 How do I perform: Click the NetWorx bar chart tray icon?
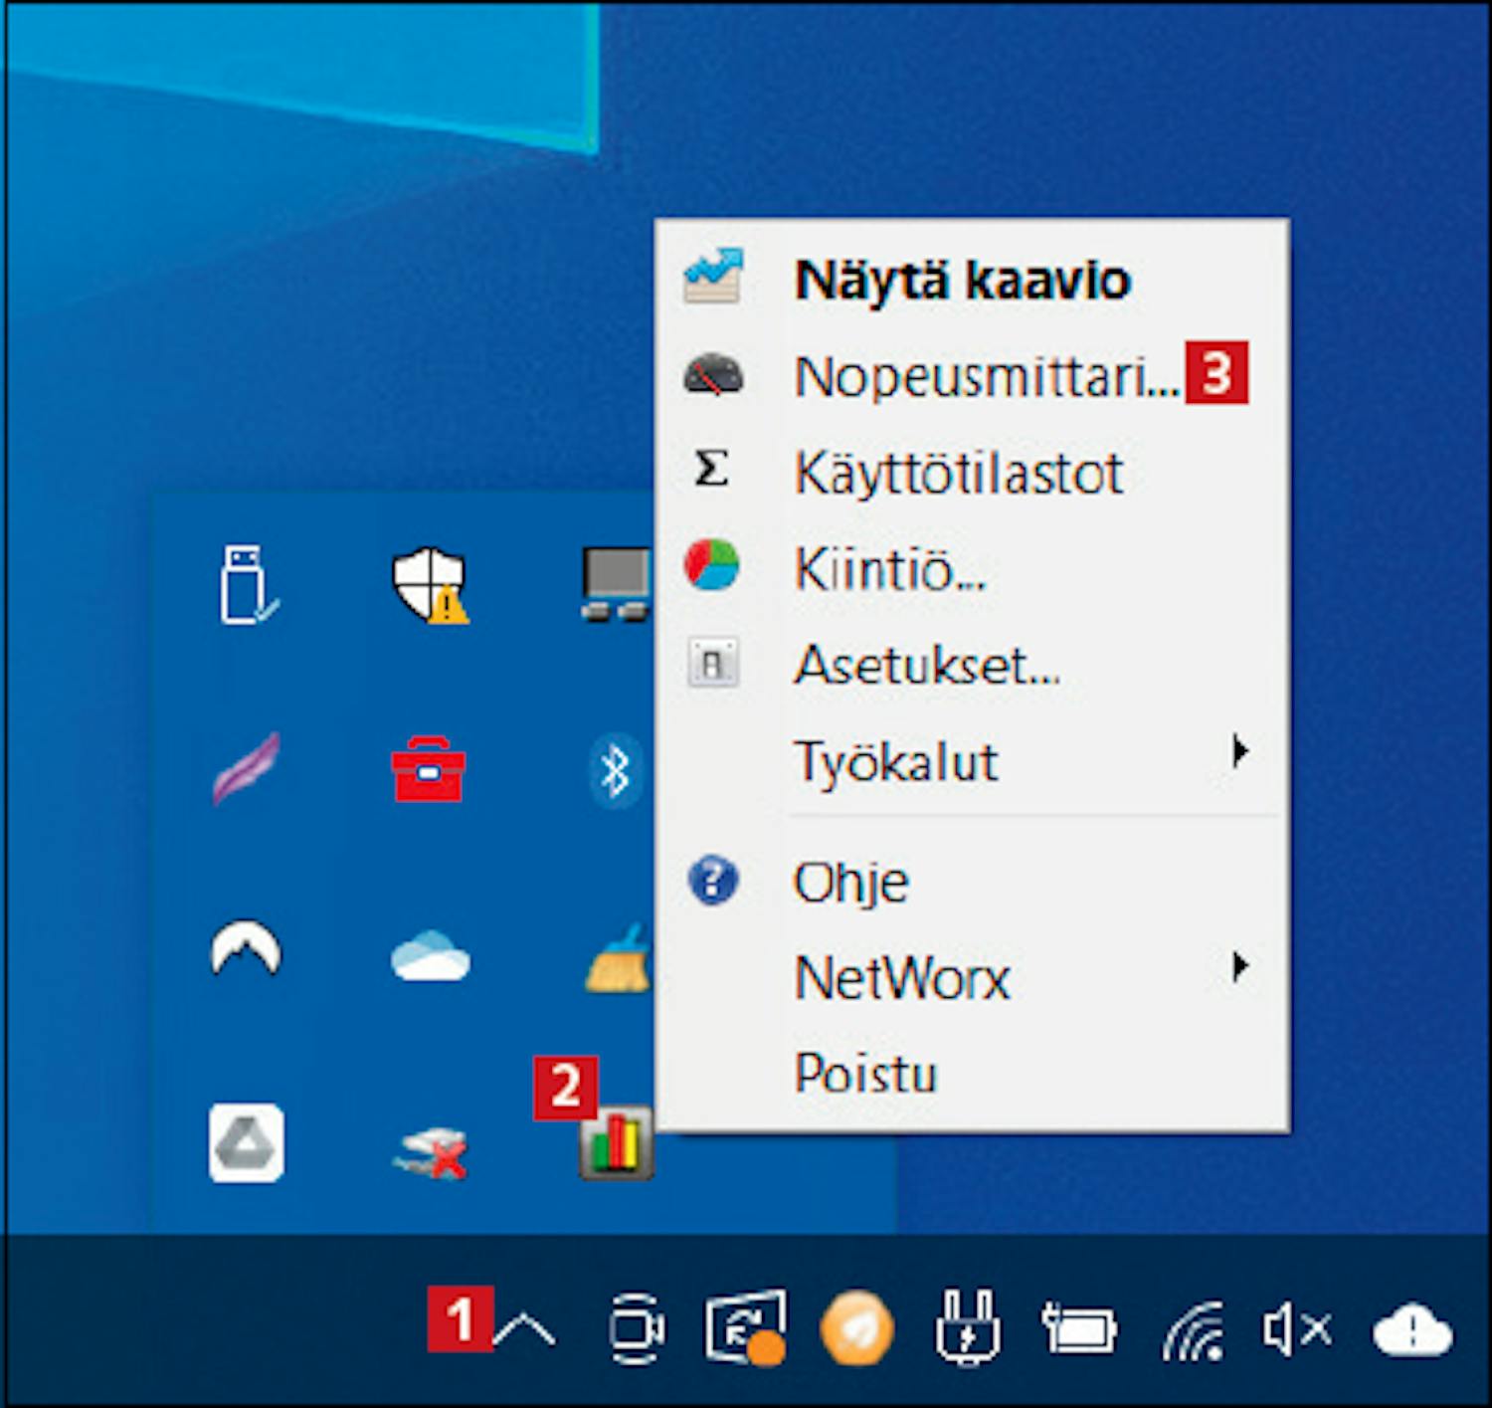click(616, 1143)
